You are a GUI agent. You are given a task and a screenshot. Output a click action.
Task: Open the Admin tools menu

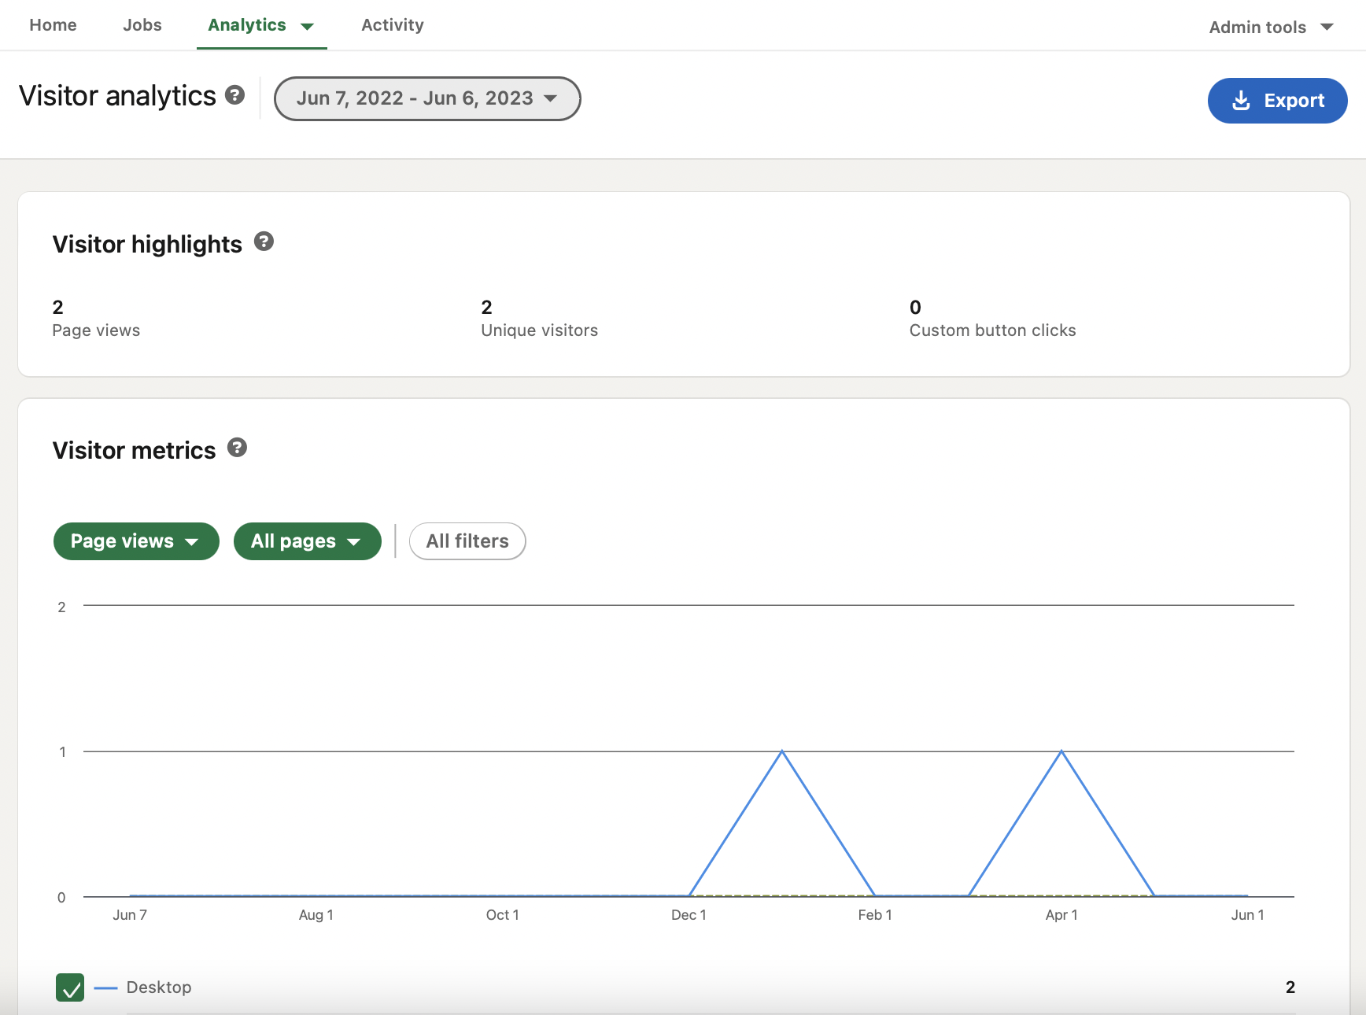pyautogui.click(x=1270, y=27)
